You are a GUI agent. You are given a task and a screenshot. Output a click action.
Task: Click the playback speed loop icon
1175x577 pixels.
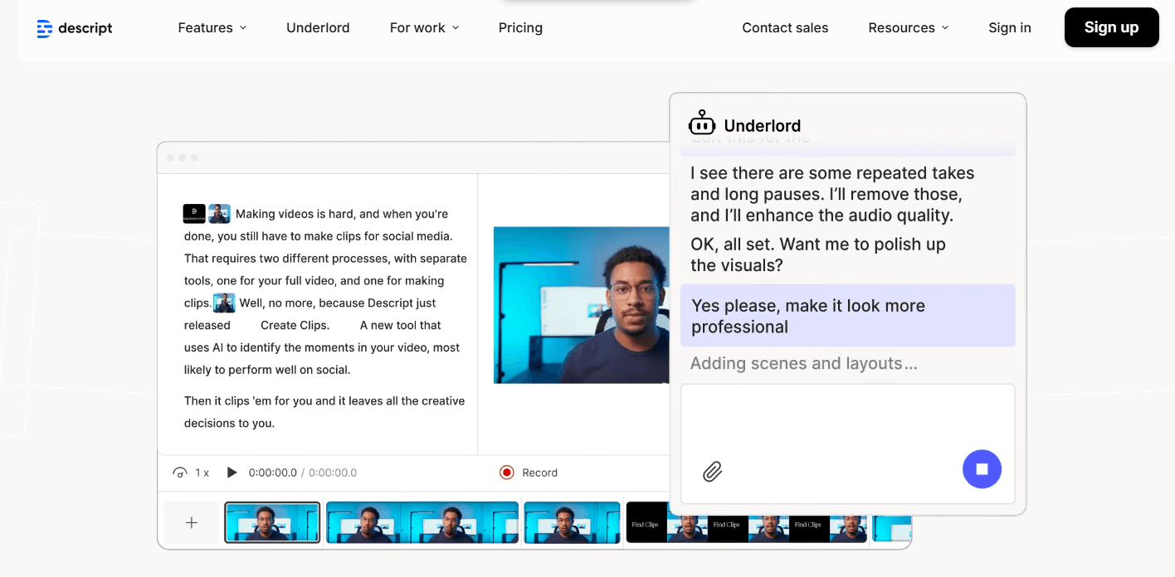pyautogui.click(x=179, y=472)
